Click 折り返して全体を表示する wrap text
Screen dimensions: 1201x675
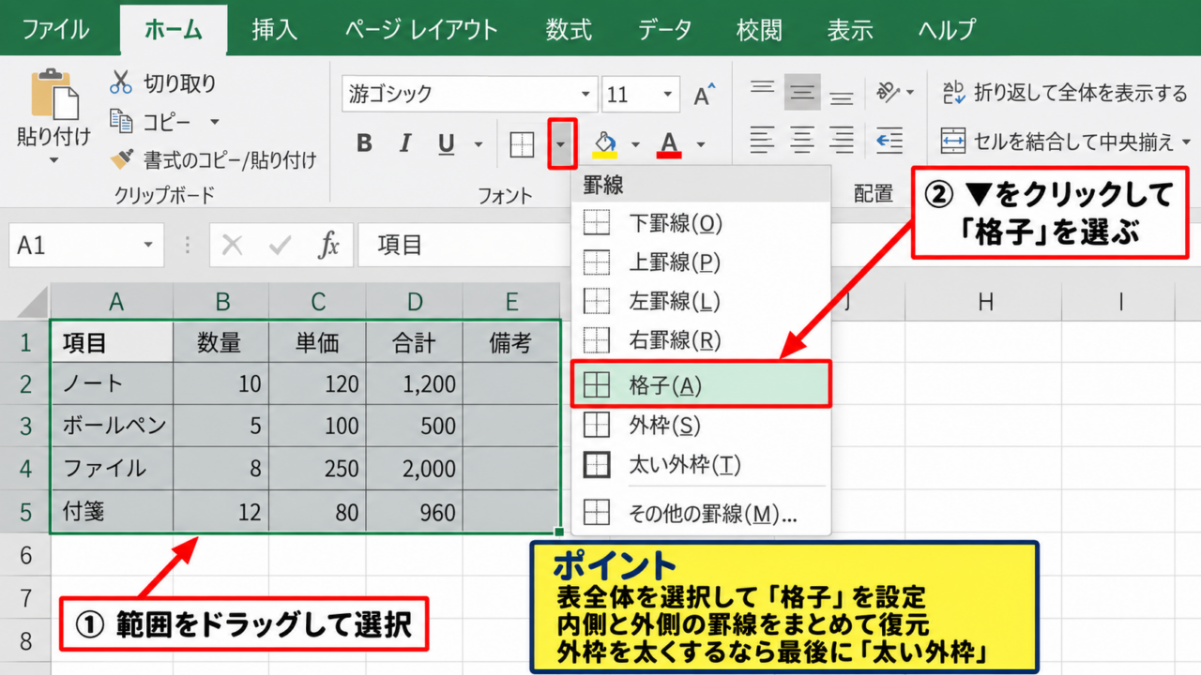point(1064,92)
